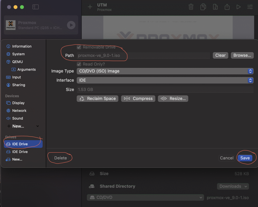Toggle the Removable Drive checkbox
Viewport: 258px width, 207px height.
pyautogui.click(x=79, y=47)
